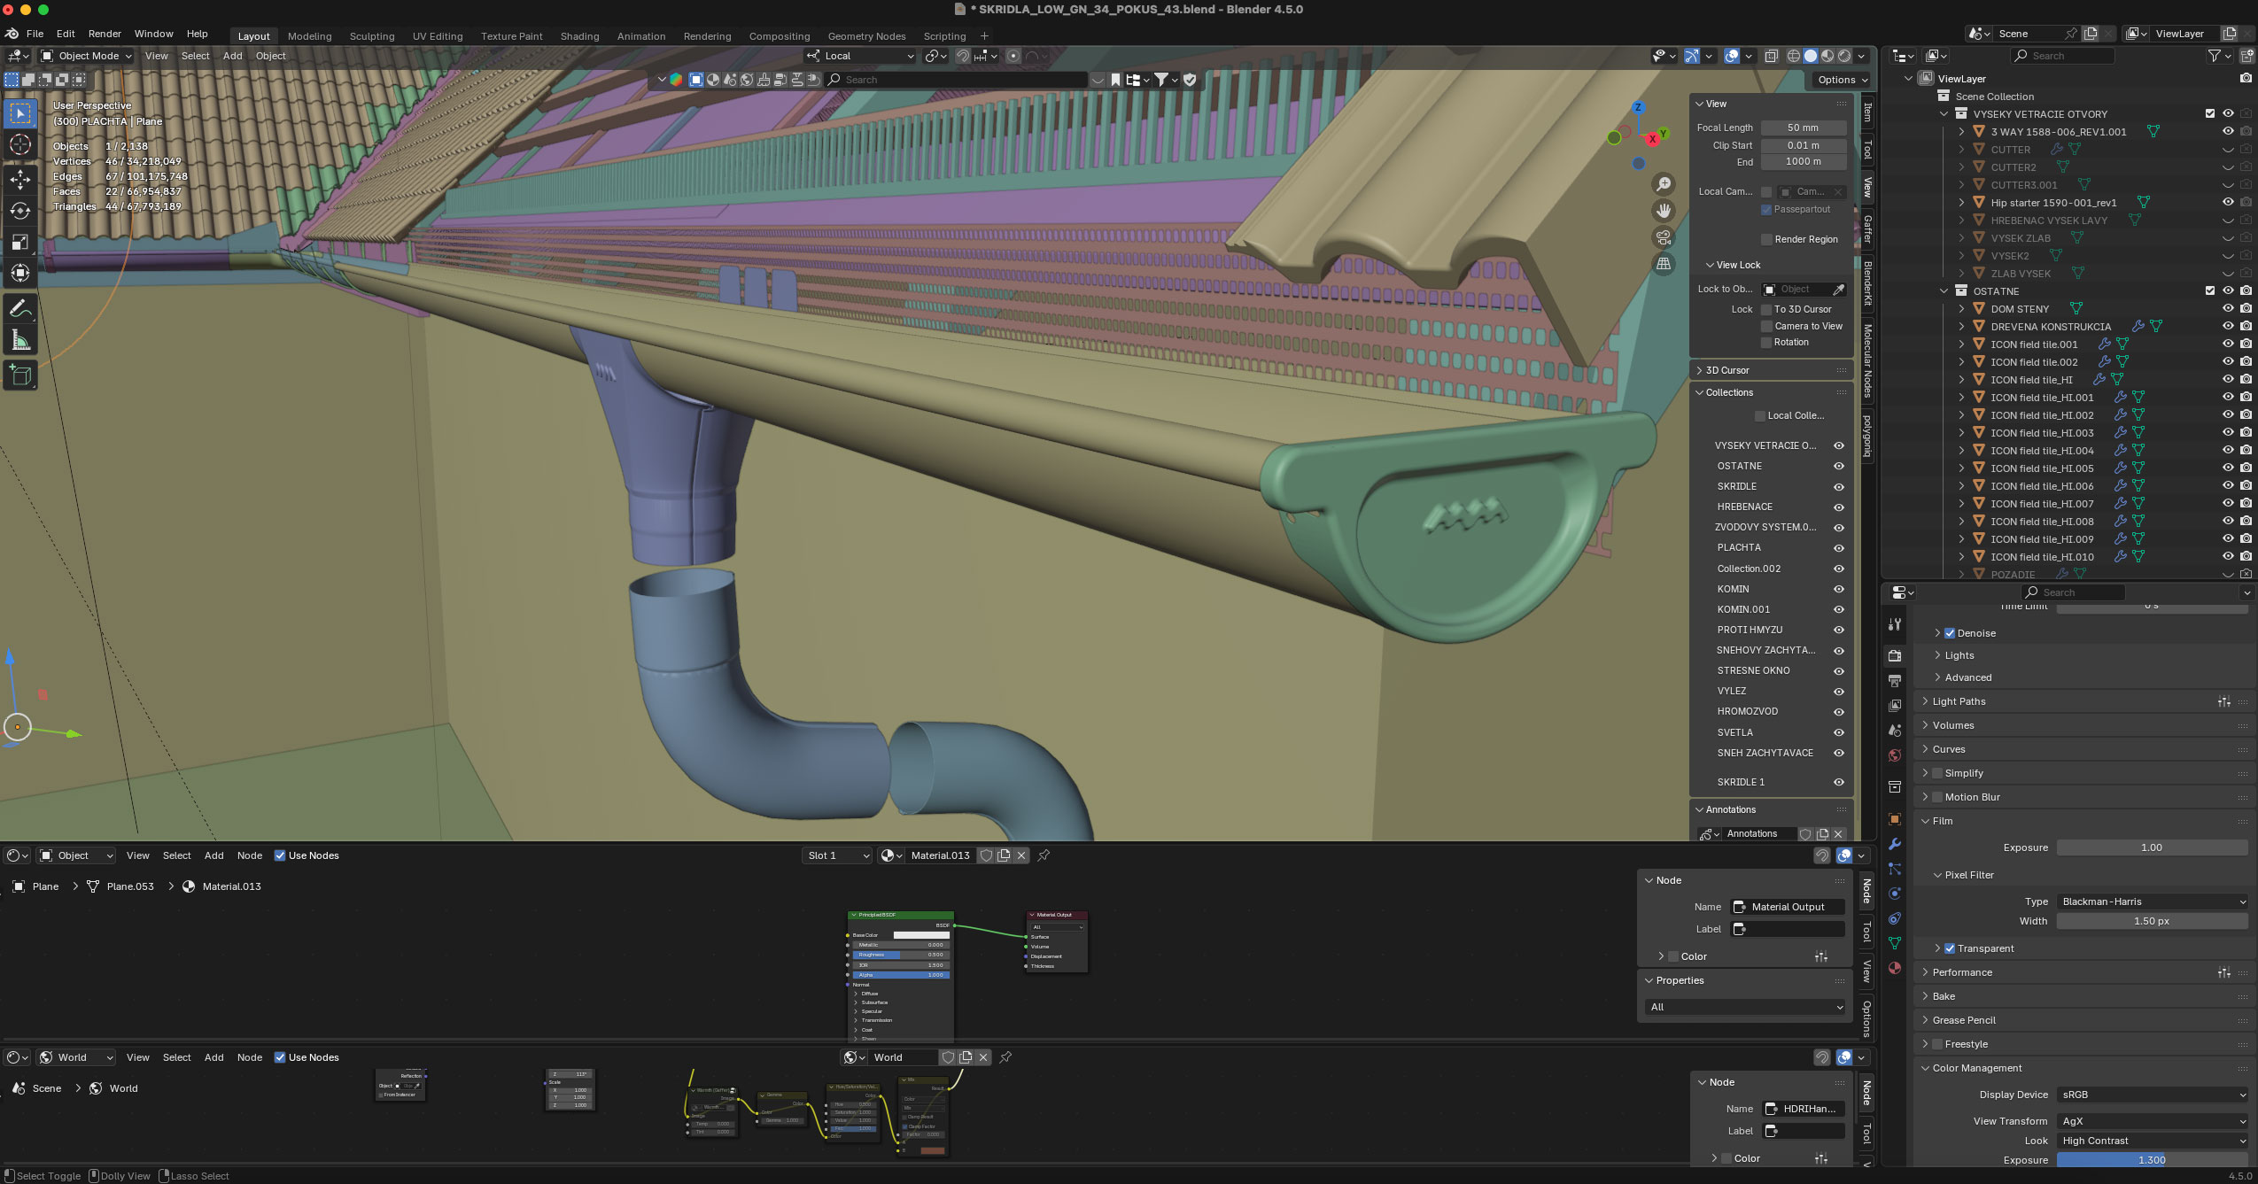Click the viewport Options button
The image size is (2258, 1184).
click(x=1841, y=80)
